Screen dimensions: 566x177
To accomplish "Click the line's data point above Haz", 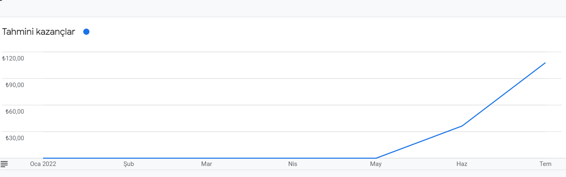I will click(x=462, y=126).
